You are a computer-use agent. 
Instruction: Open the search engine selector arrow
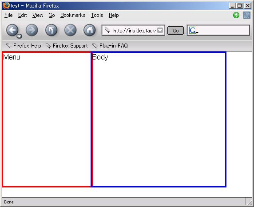(x=197, y=33)
